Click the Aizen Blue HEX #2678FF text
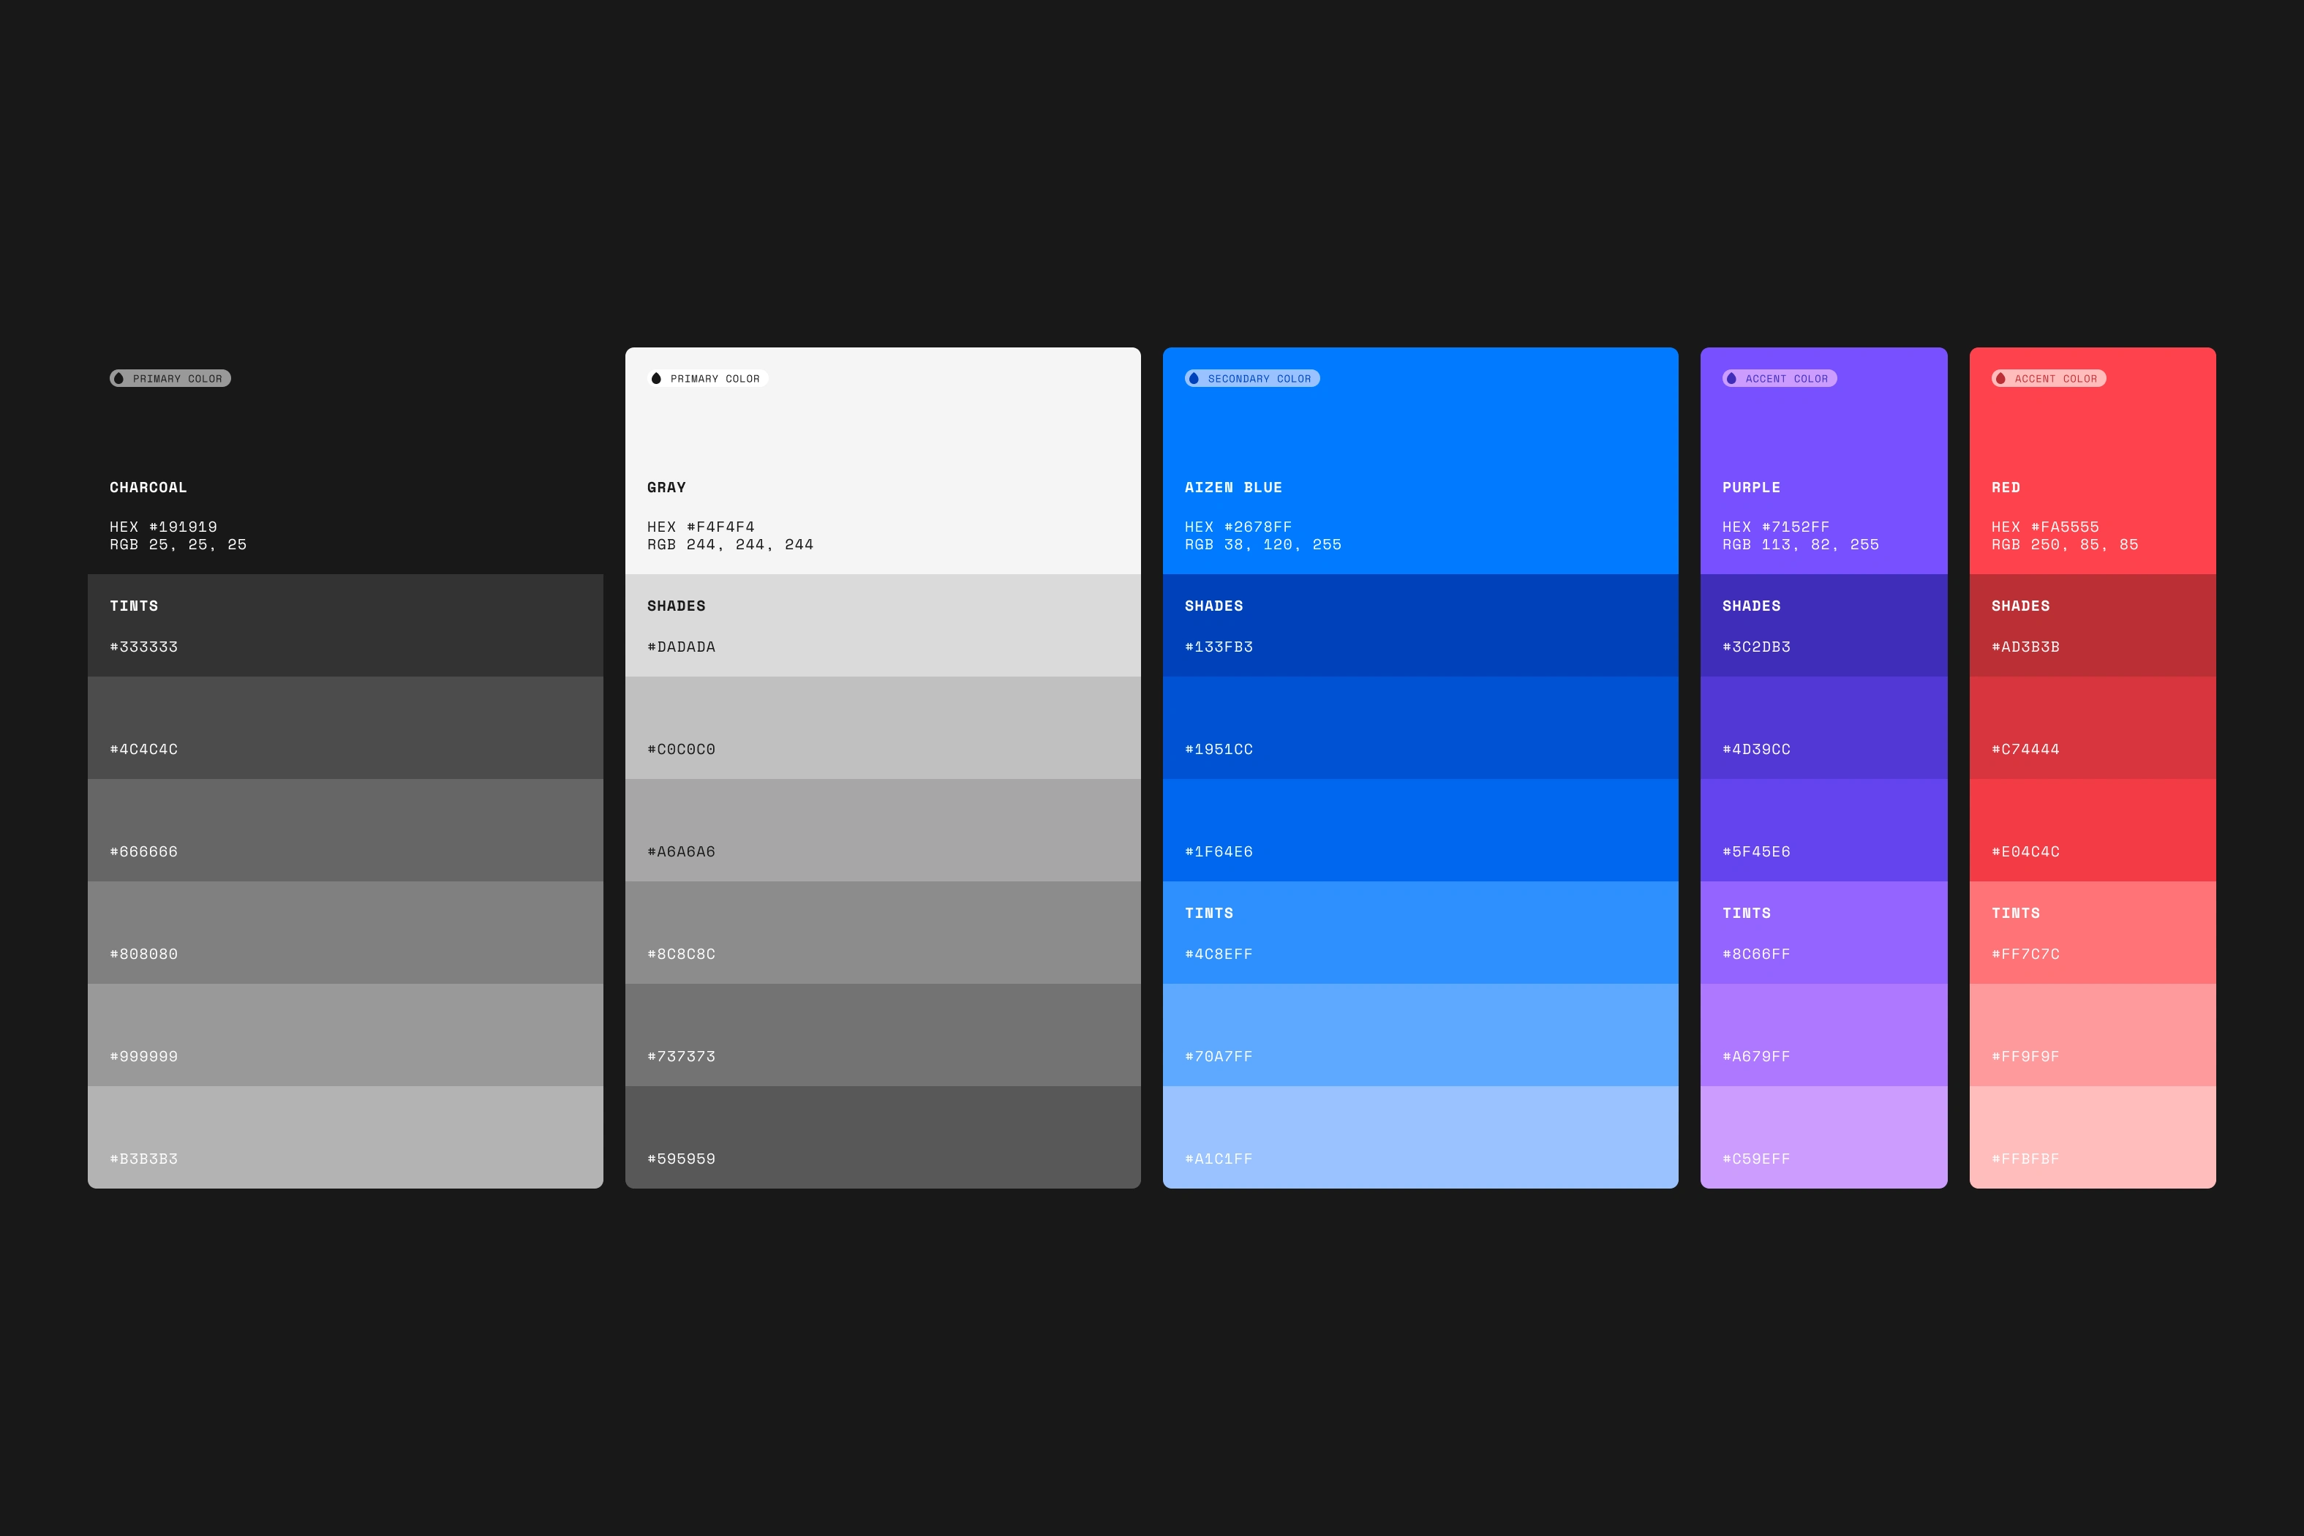This screenshot has height=1536, width=2304. point(1238,527)
